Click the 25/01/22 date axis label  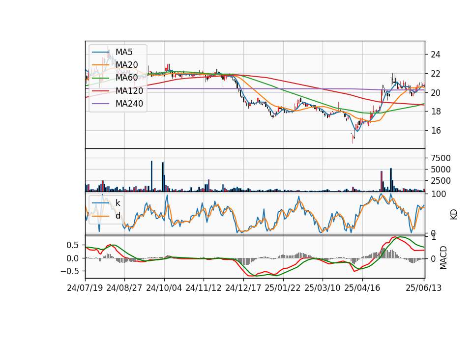(283, 288)
